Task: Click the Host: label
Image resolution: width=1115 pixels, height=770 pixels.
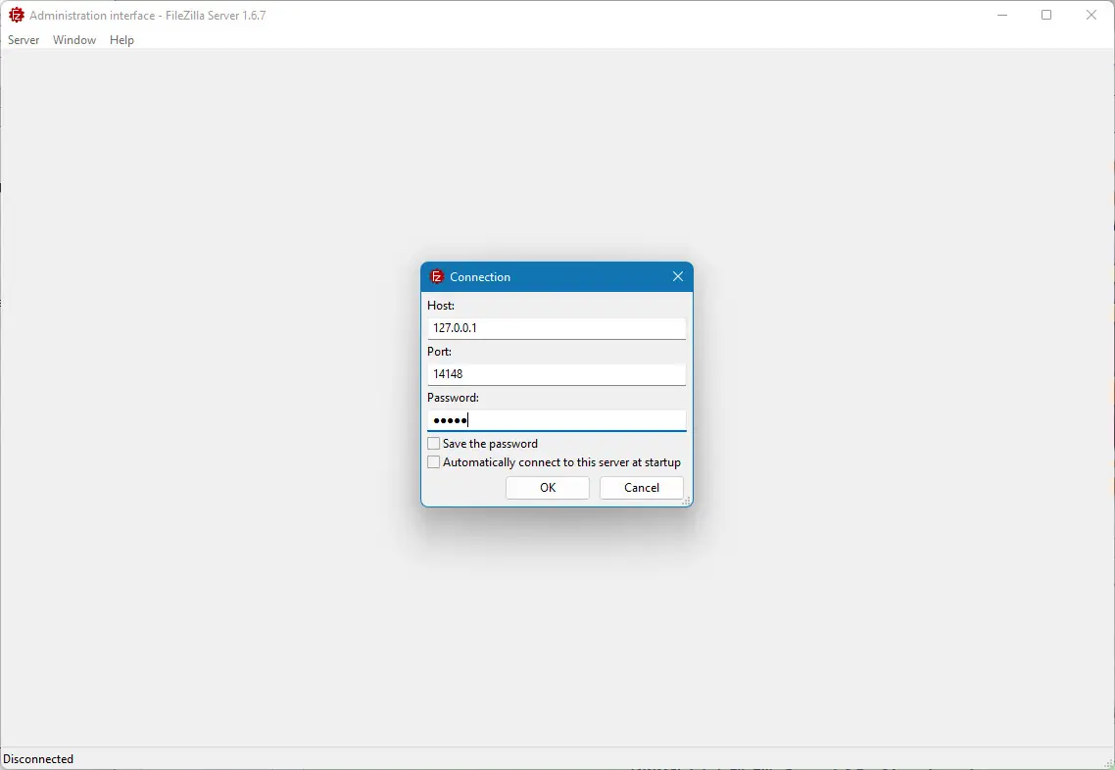Action: point(441,306)
